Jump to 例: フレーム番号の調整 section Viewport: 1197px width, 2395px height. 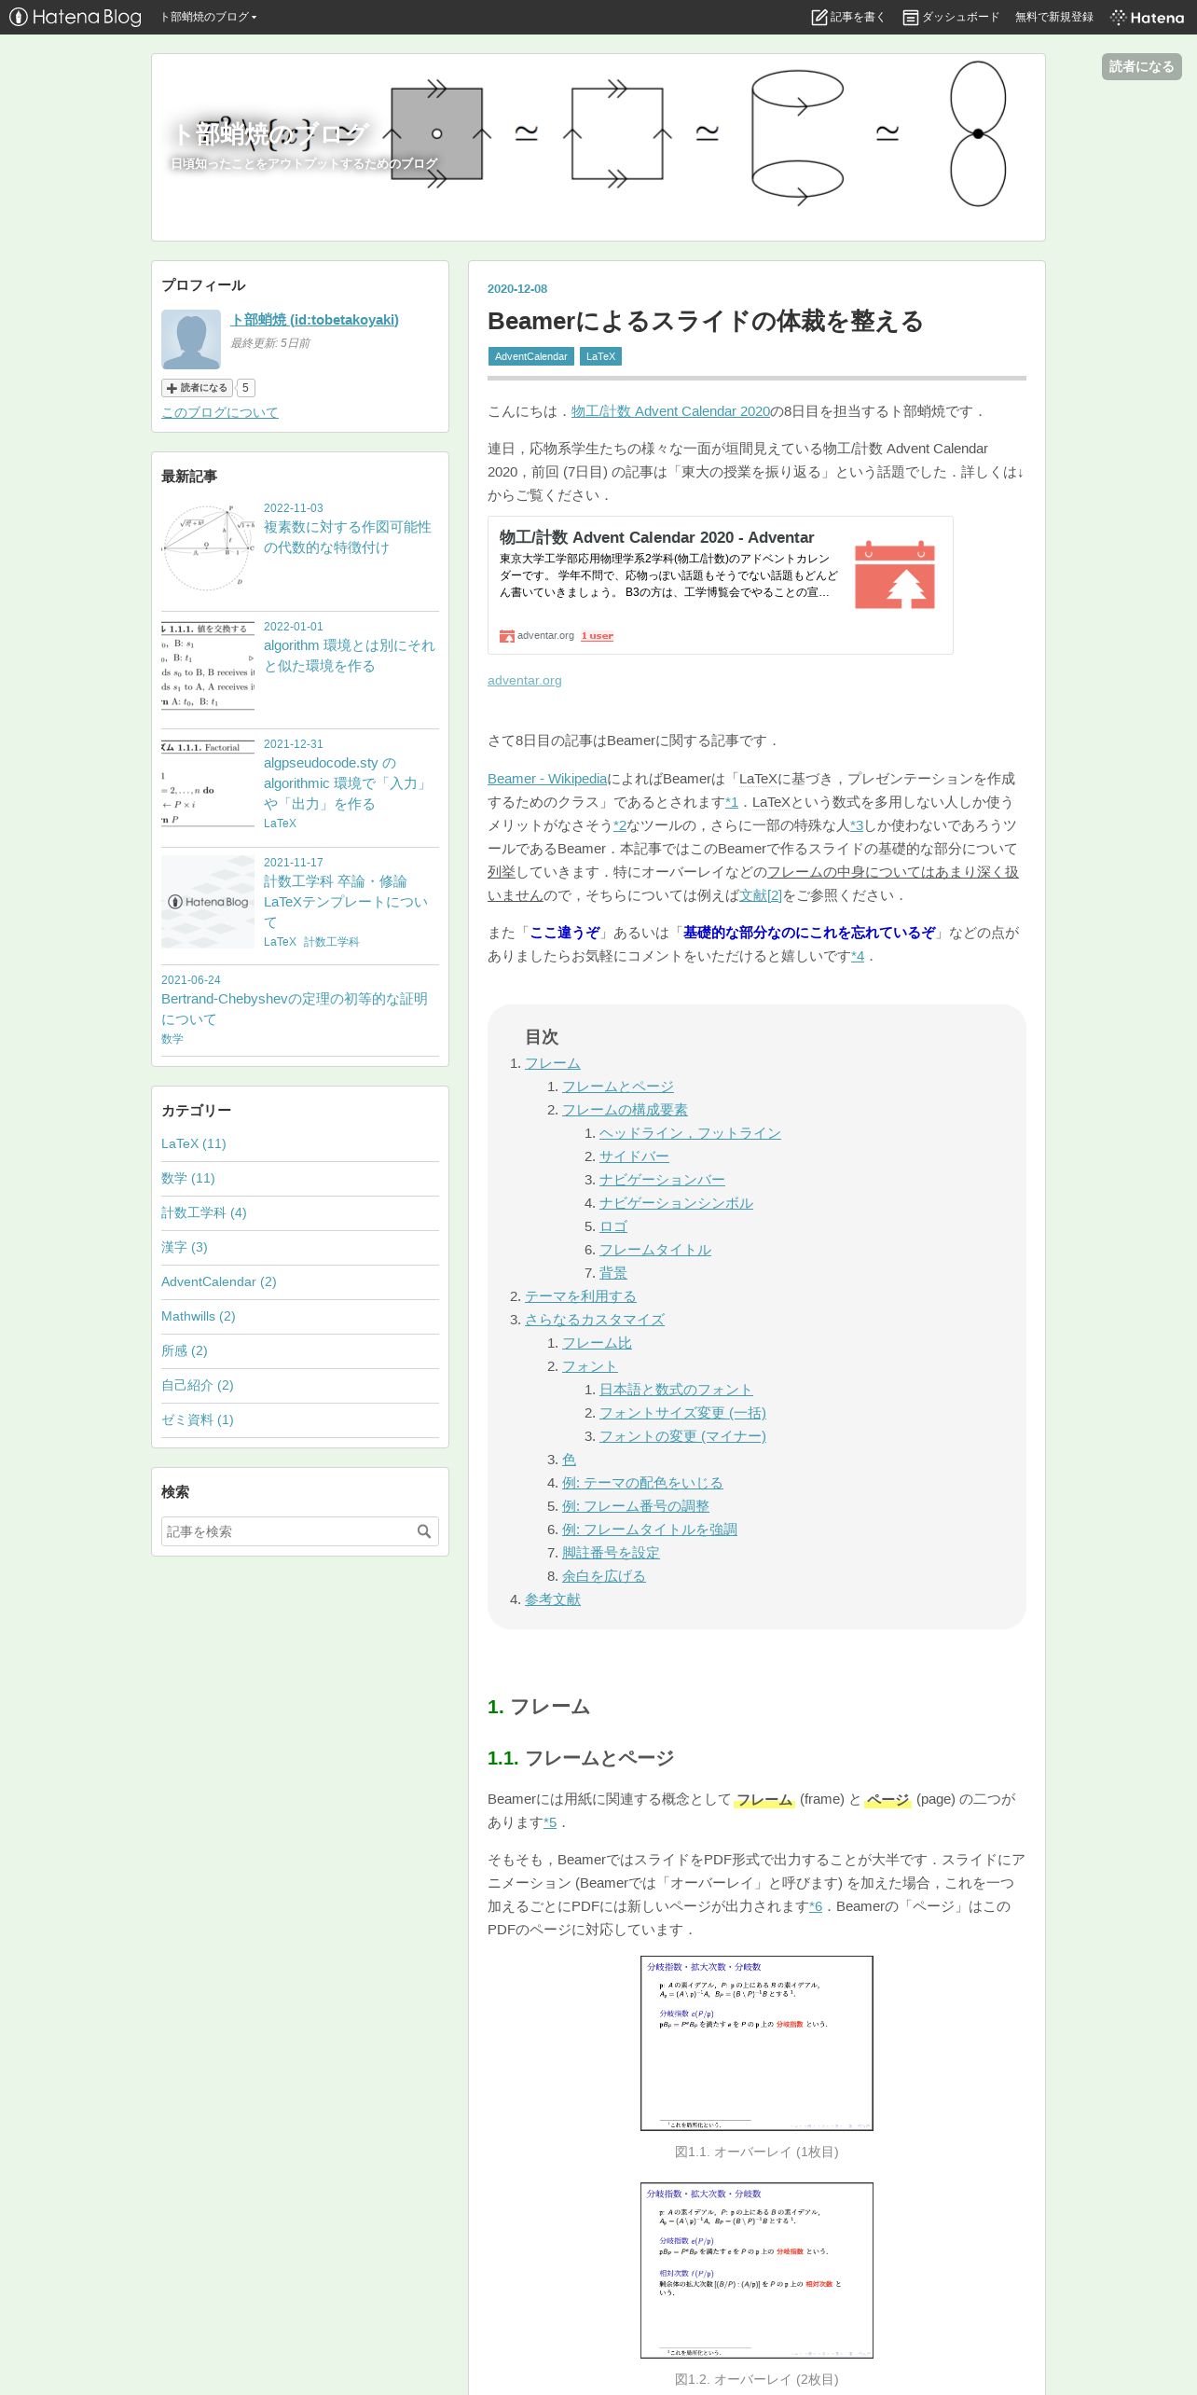pyautogui.click(x=636, y=1506)
